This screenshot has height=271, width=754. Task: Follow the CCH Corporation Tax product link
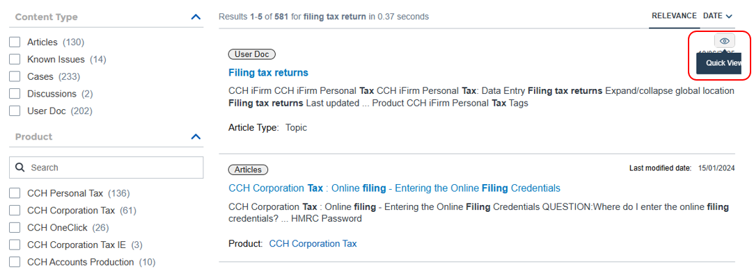pyautogui.click(x=313, y=244)
